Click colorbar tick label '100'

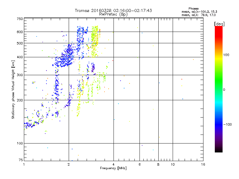(226, 55)
